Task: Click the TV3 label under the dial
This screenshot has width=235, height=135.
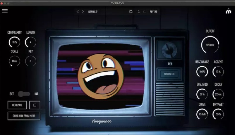Action: point(170,64)
